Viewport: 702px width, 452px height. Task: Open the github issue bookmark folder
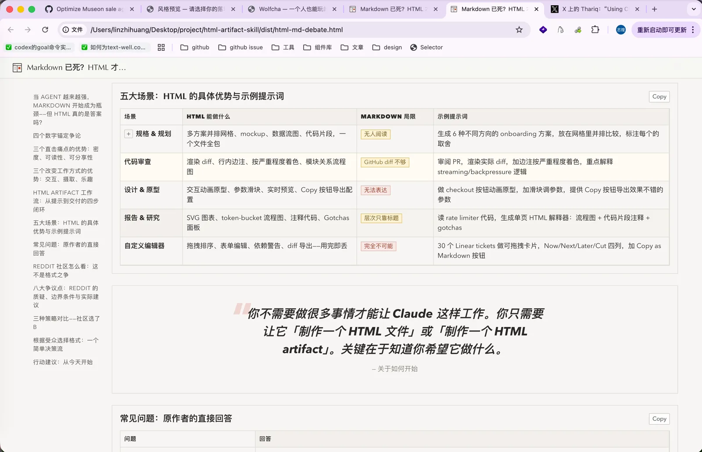pyautogui.click(x=240, y=47)
